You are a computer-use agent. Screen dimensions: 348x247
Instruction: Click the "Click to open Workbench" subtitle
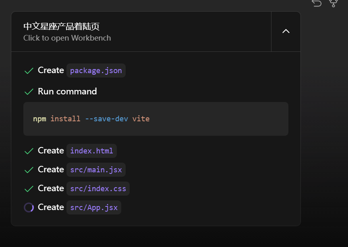pyautogui.click(x=67, y=38)
